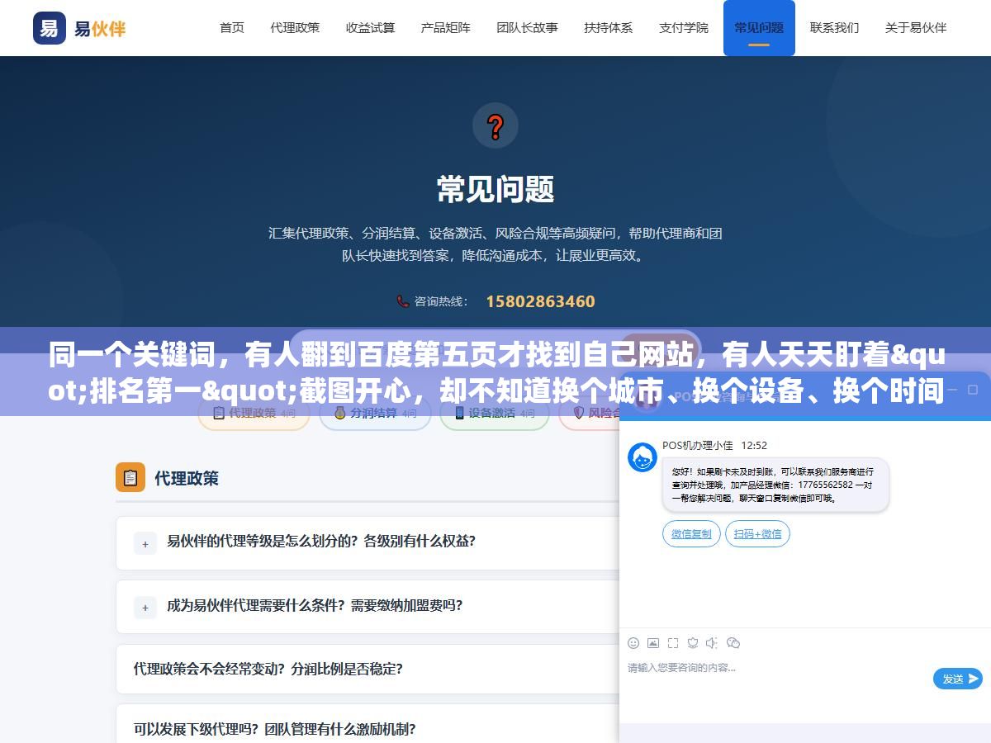Image resolution: width=991 pixels, height=743 pixels.
Task: Click the send-image icon in chat toolbar
Action: pos(653,643)
